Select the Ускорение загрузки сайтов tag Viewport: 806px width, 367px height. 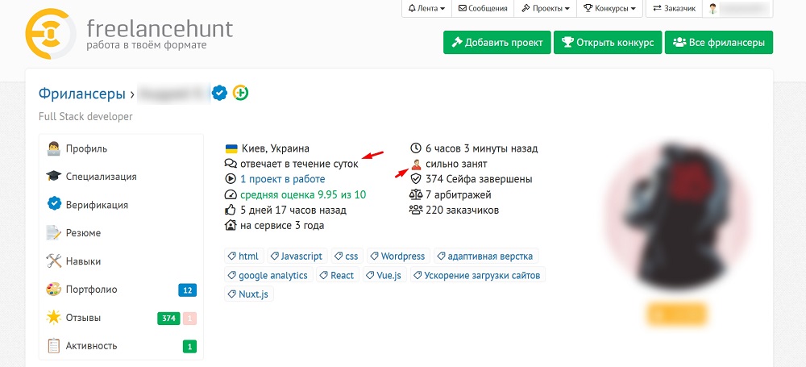coord(477,275)
